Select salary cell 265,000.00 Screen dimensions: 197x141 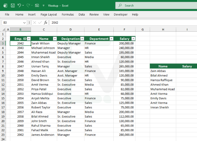click(124, 66)
